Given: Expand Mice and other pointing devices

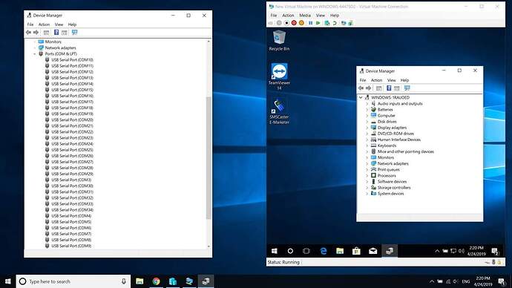Looking at the screenshot, I should [367, 151].
